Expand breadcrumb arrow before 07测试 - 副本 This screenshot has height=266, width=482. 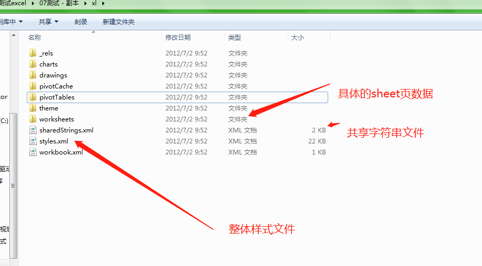[33, 3]
